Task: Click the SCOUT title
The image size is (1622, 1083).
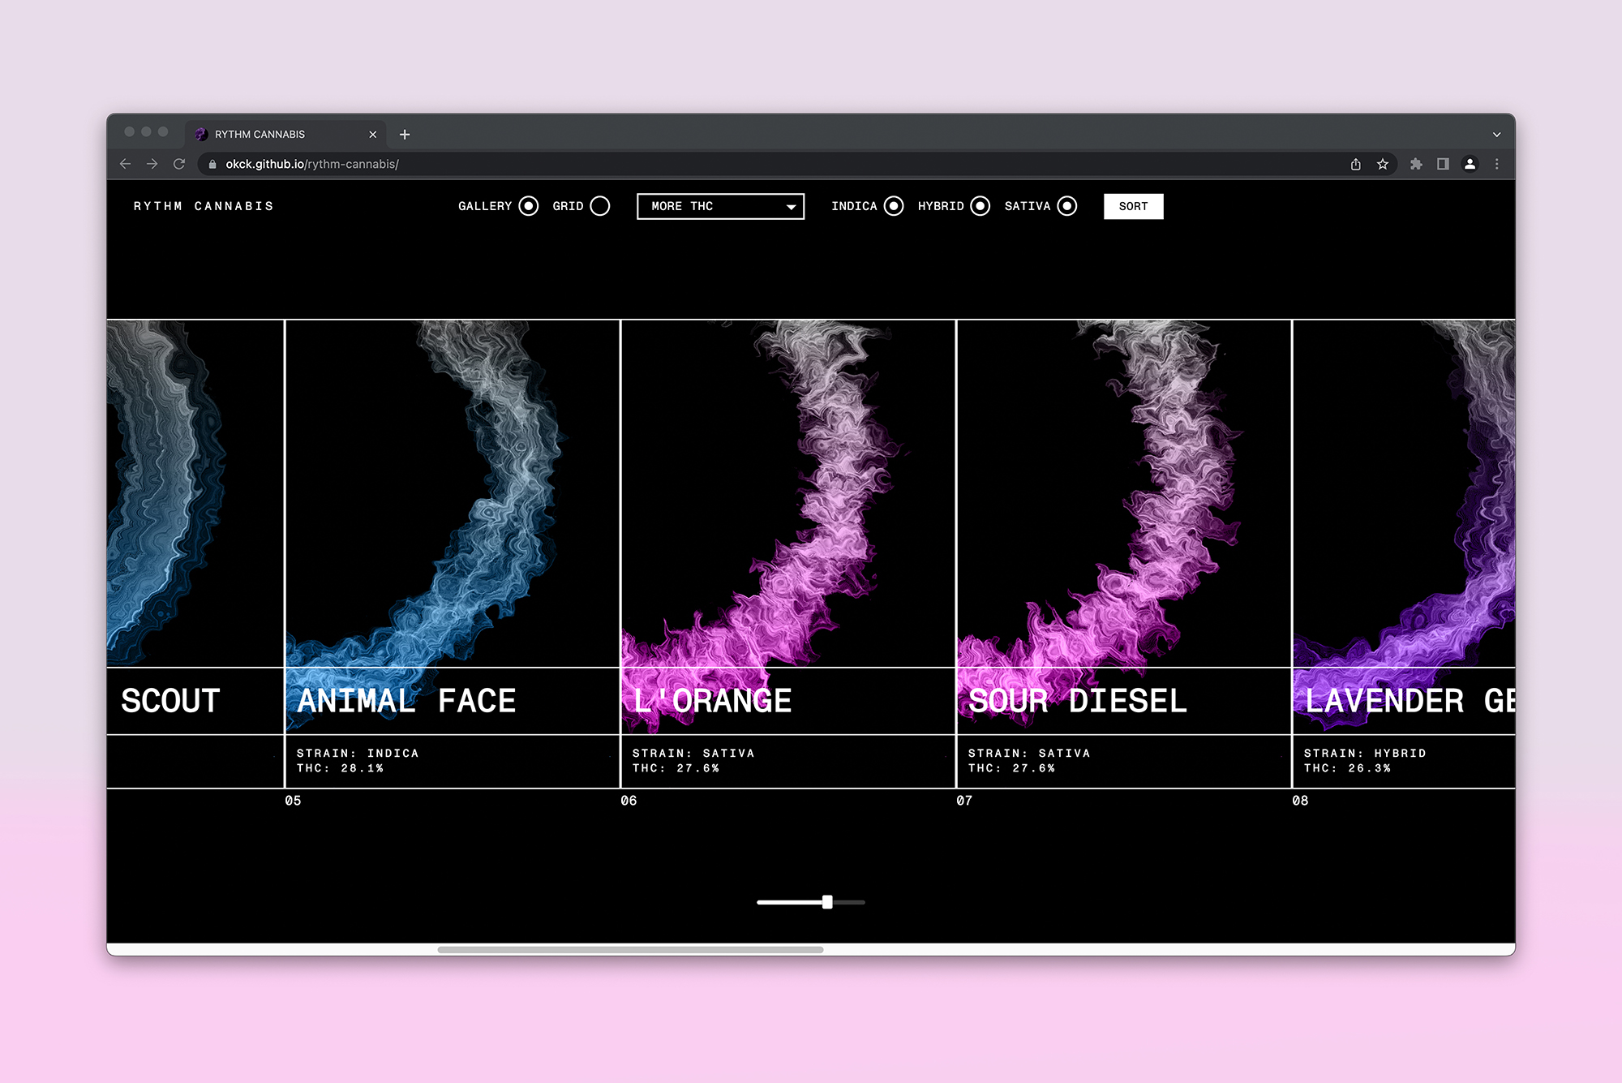Action: tap(170, 701)
